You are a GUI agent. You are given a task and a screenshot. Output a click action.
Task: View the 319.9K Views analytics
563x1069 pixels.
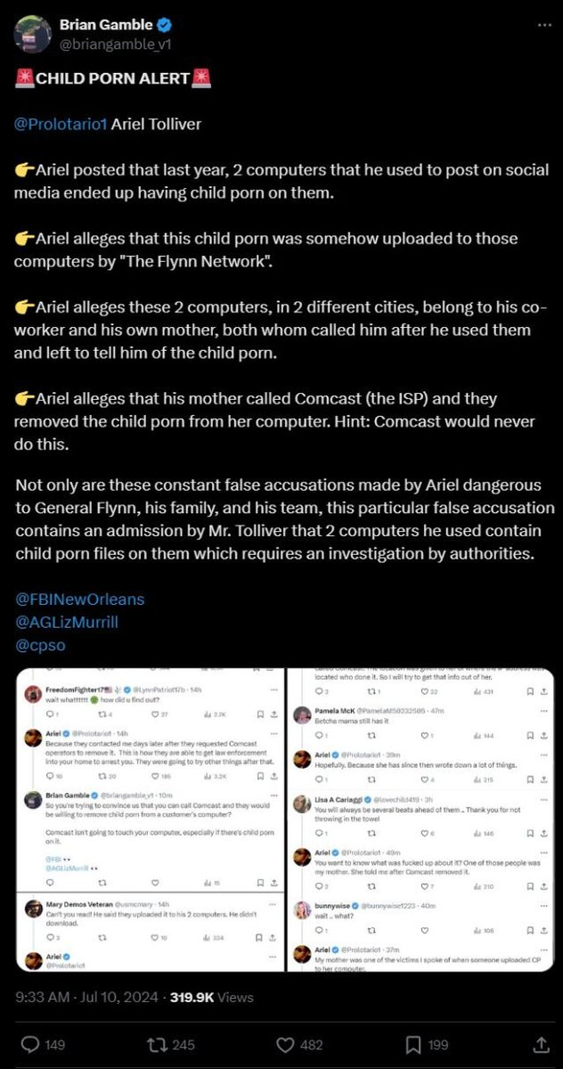[212, 997]
